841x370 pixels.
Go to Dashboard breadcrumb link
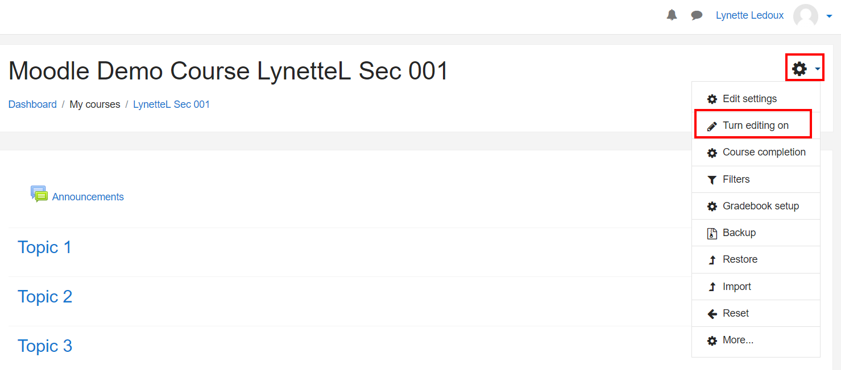tap(32, 104)
